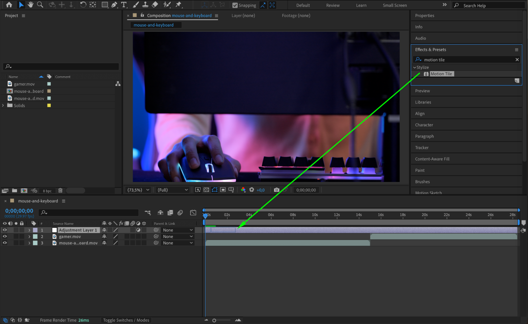The width and height of the screenshot is (528, 324).
Task: Open the magnification (73,5%) dropdown
Action: click(138, 190)
